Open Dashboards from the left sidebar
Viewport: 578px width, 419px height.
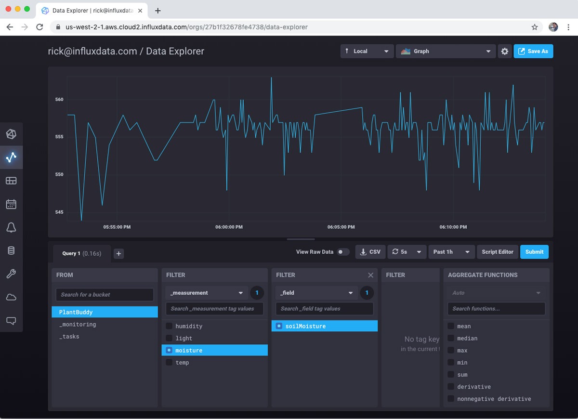(11, 181)
